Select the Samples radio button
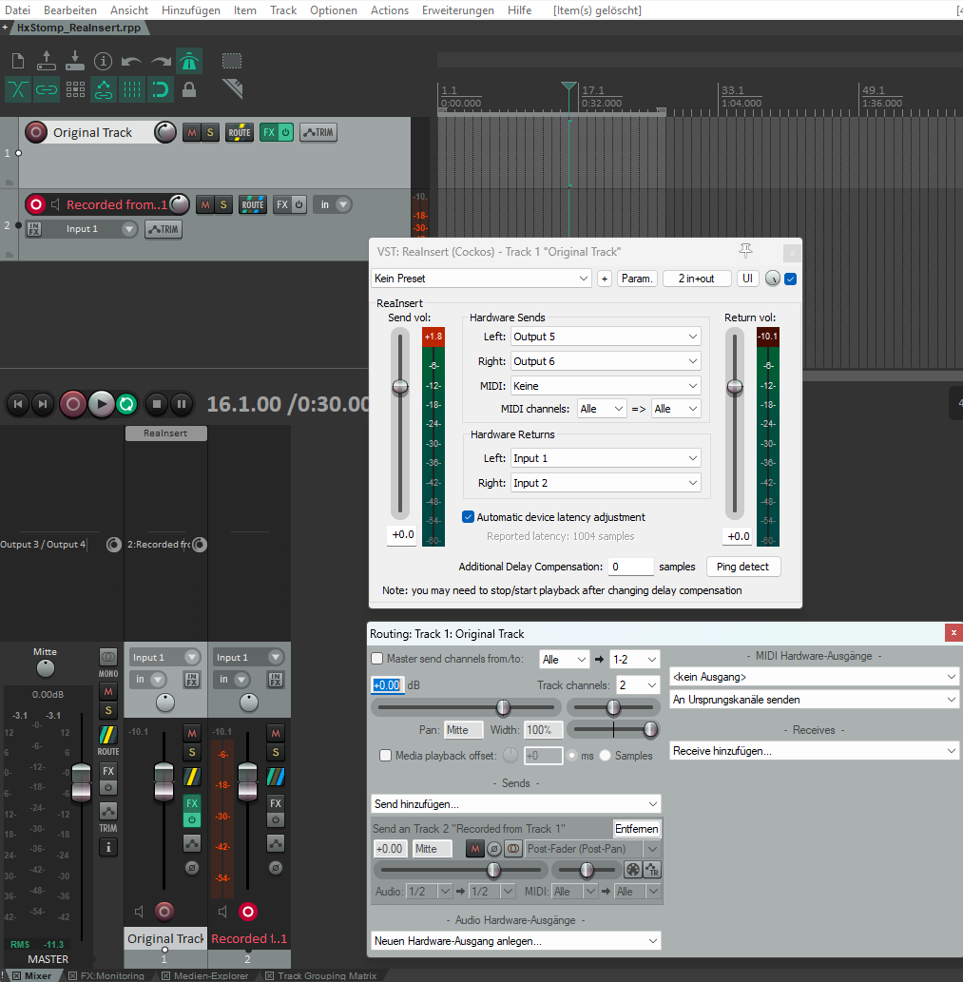 (605, 756)
